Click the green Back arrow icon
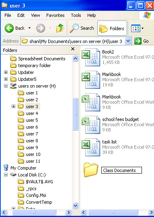This screenshot has width=154, height=217. tap(9, 28)
